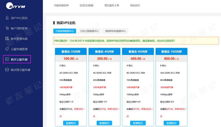Click 配置购买 for 香港云-8G内存 plan
The image size is (221, 127).
click(138, 123)
